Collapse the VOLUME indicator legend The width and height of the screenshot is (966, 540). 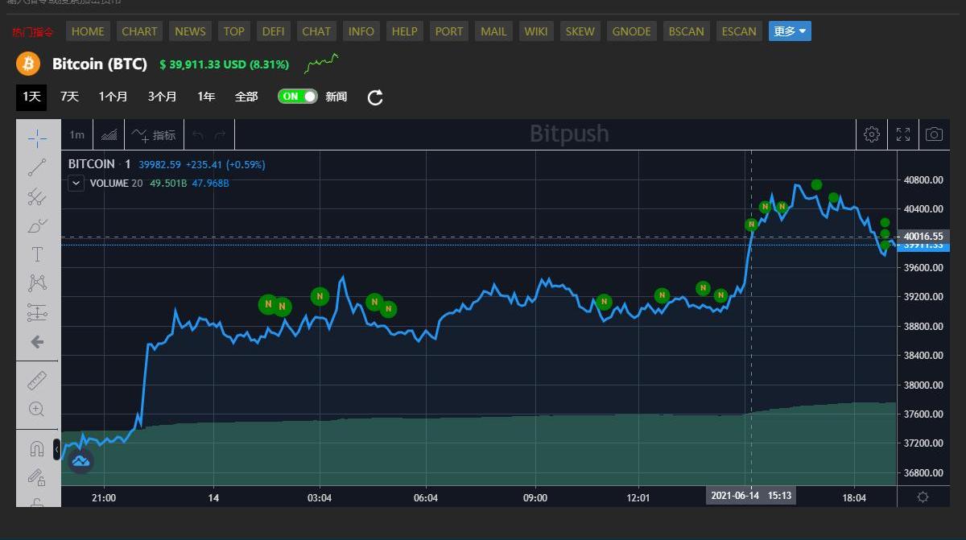pyautogui.click(x=76, y=183)
